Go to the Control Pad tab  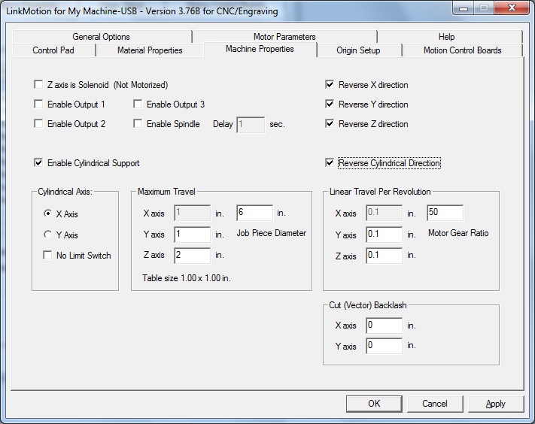click(53, 50)
